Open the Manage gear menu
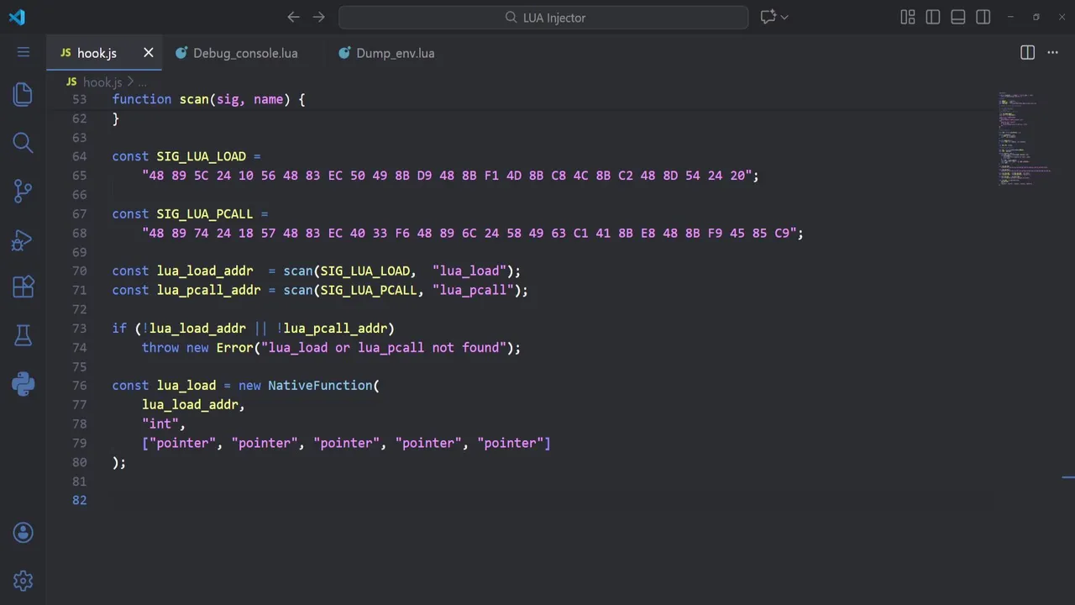The image size is (1075, 605). point(23,581)
